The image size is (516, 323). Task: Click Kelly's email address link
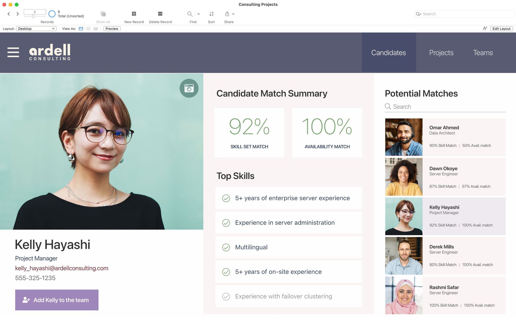click(61, 268)
